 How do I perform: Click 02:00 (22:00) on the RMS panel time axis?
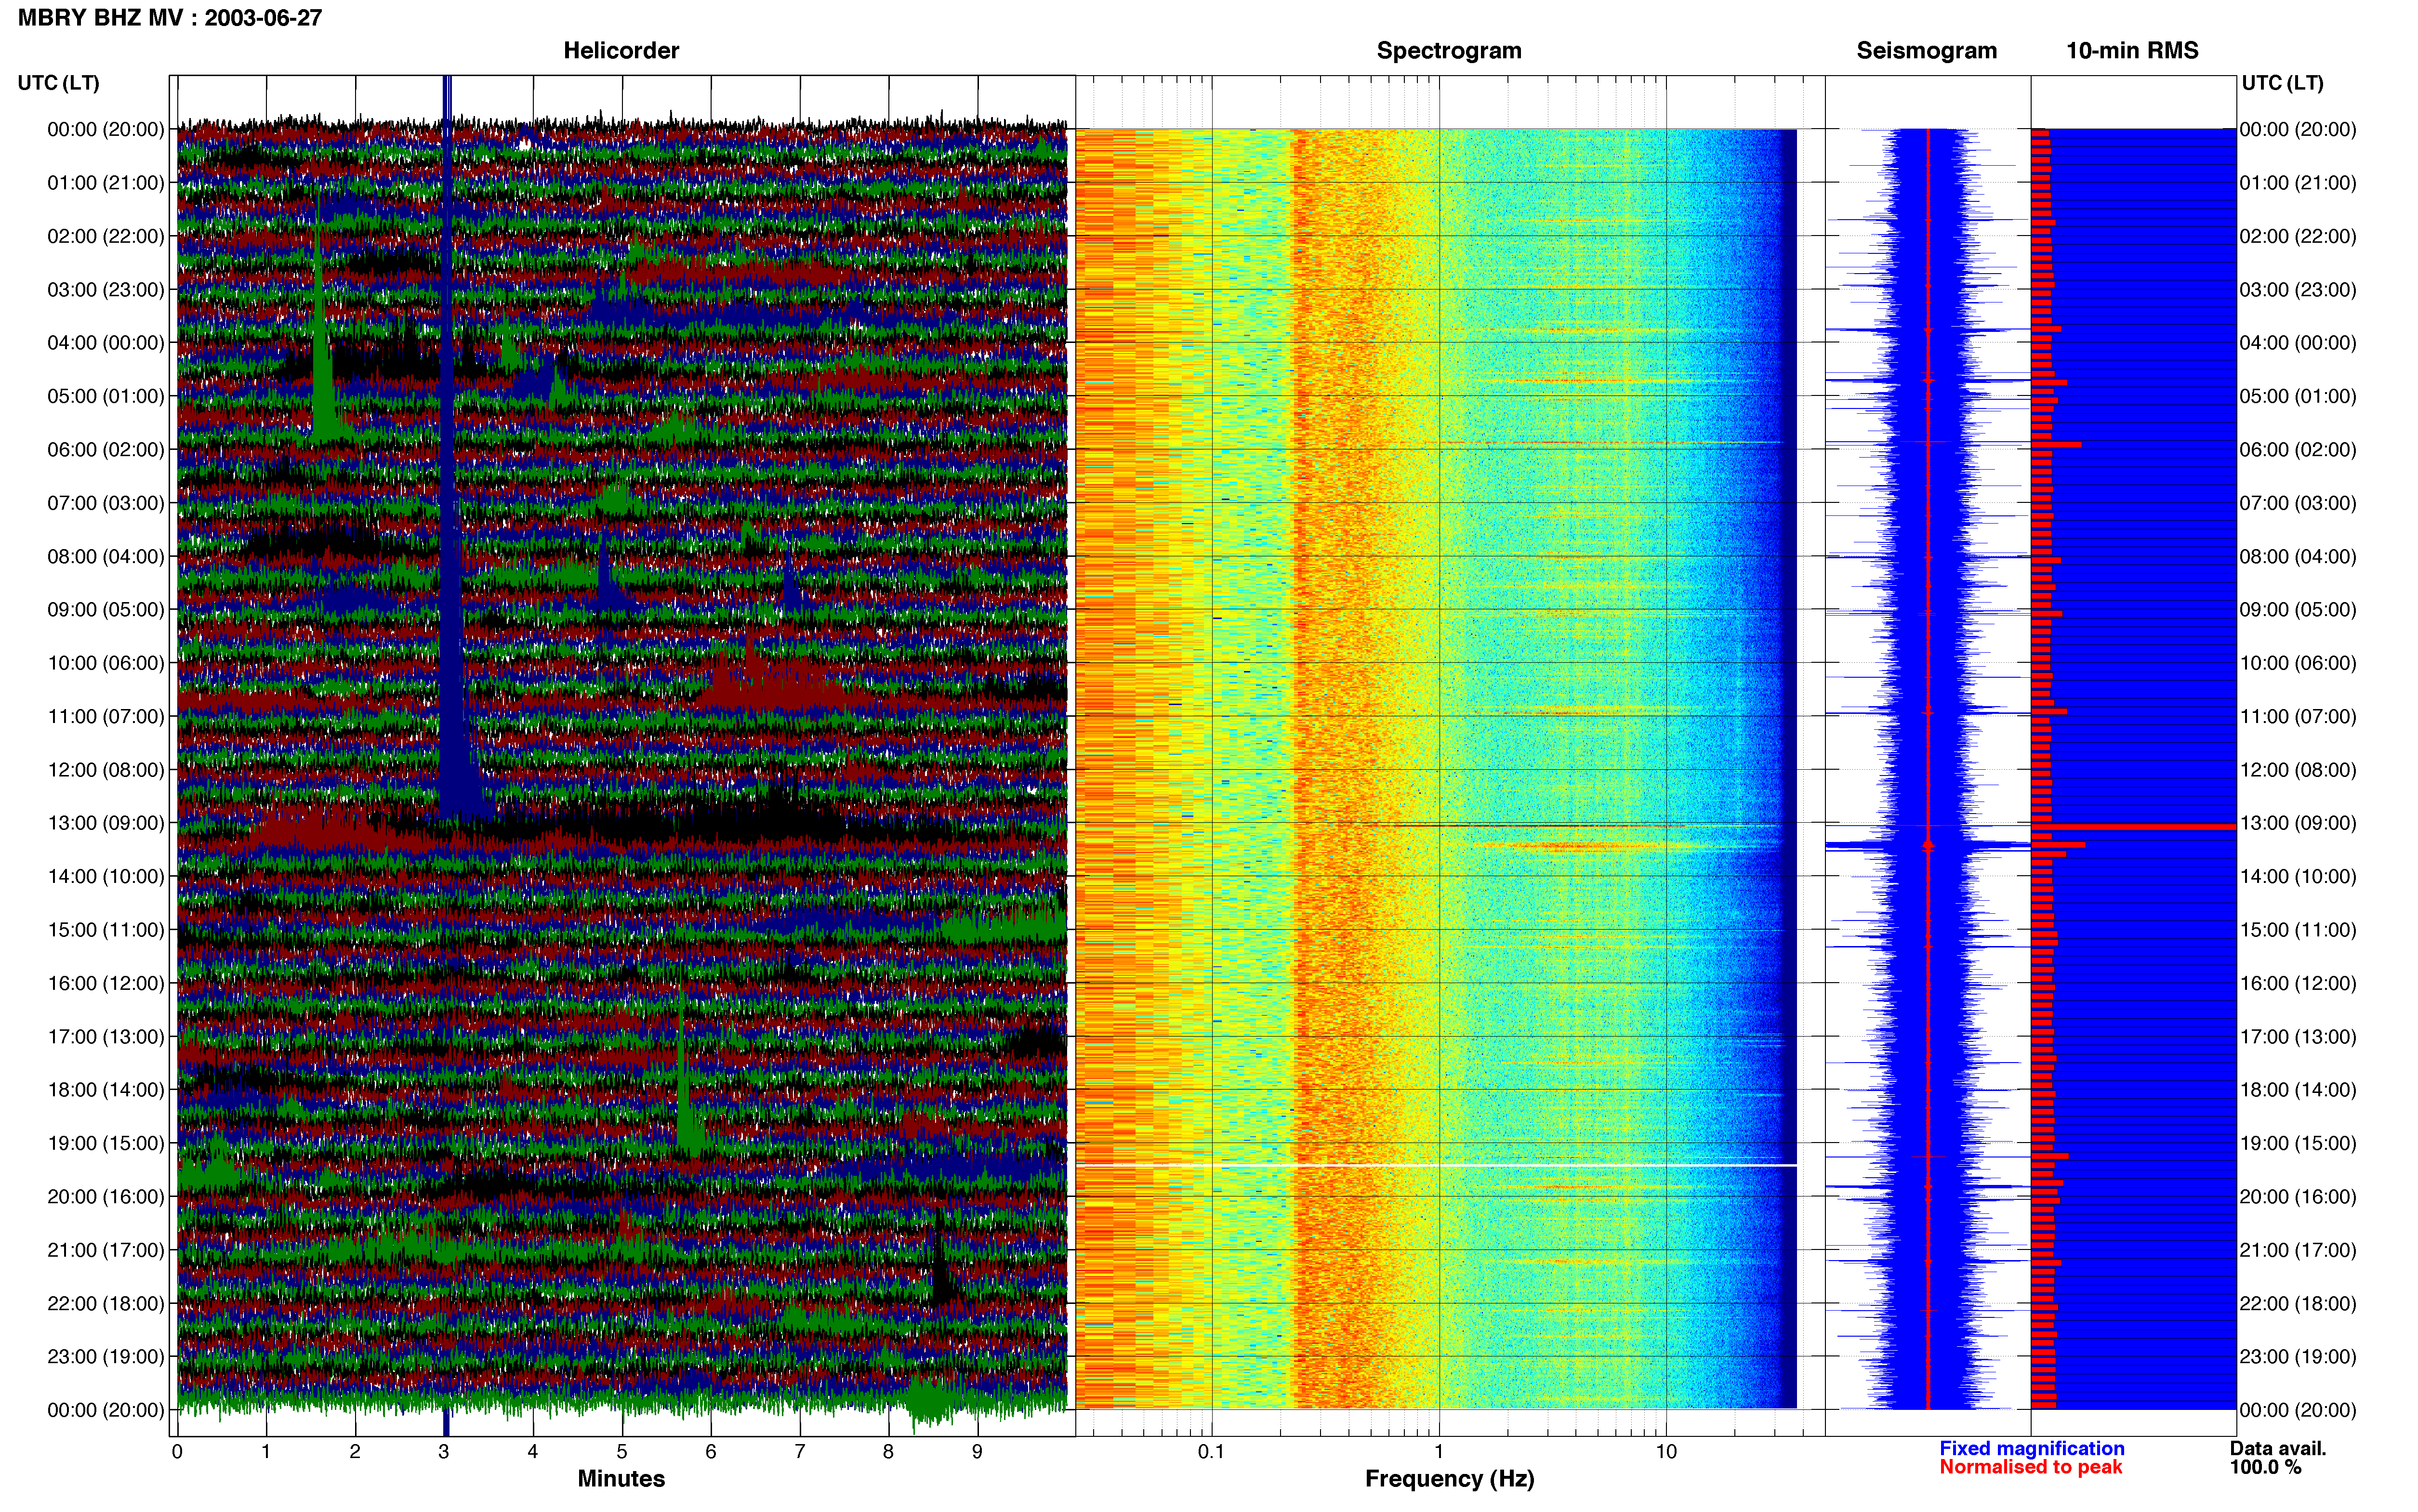[x=2298, y=237]
